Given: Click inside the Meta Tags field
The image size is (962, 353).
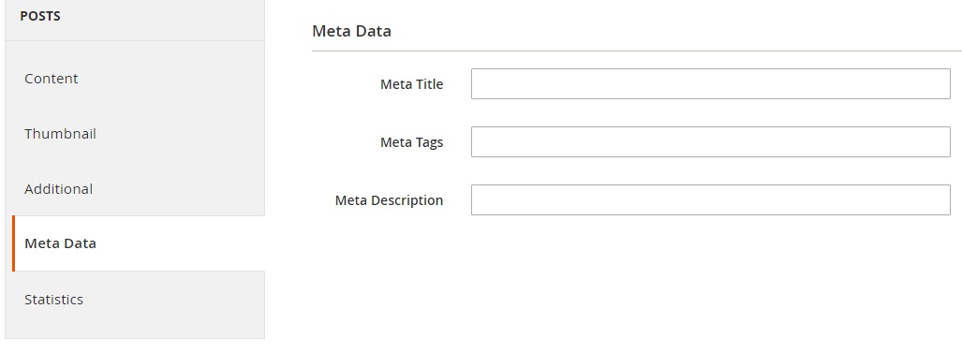Looking at the screenshot, I should click(x=710, y=142).
